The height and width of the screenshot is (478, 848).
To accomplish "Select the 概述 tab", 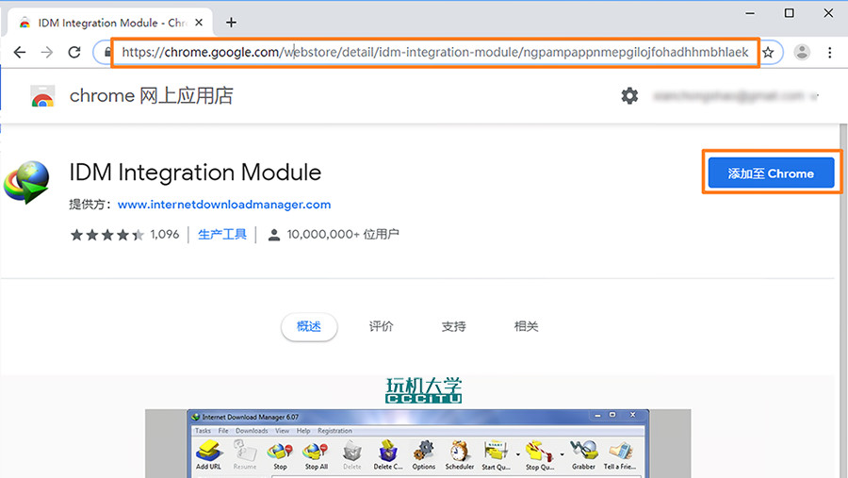I will 309,326.
